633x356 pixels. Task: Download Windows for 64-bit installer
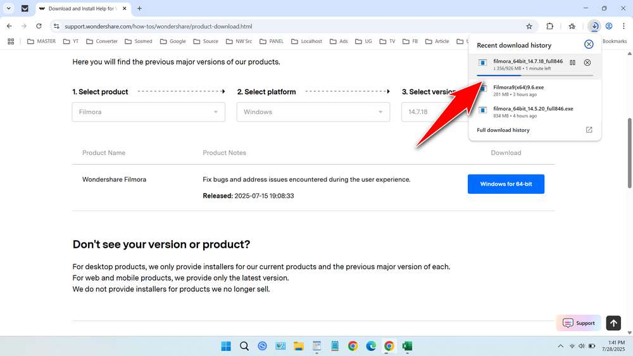(x=506, y=184)
